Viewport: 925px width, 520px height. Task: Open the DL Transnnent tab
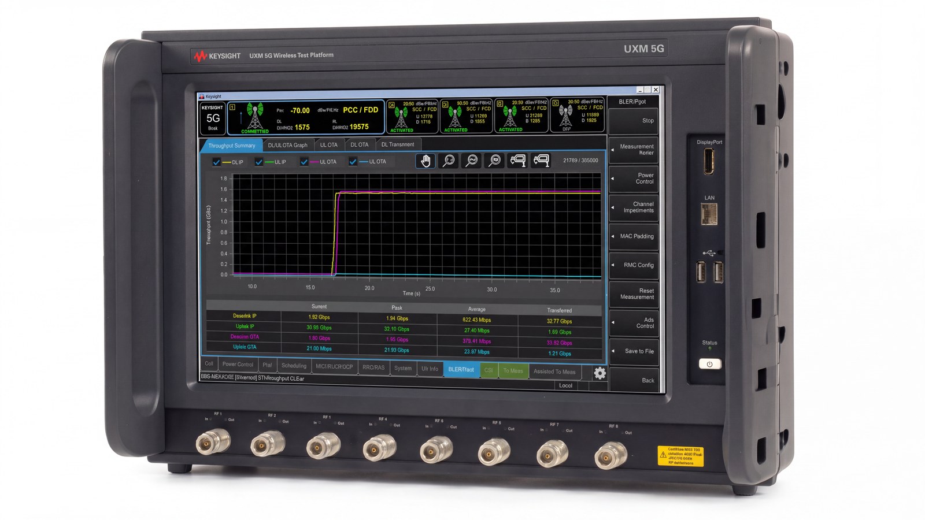[x=398, y=144]
